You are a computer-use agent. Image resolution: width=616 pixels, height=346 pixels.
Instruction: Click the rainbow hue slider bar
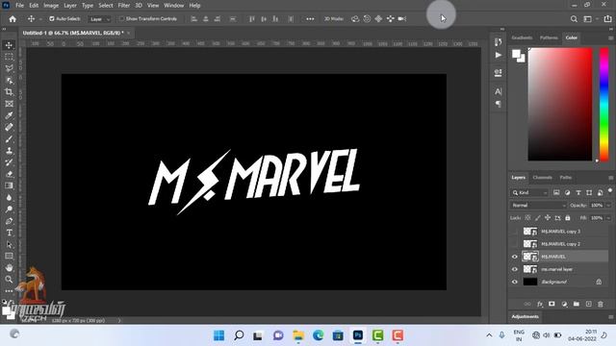pos(603,105)
